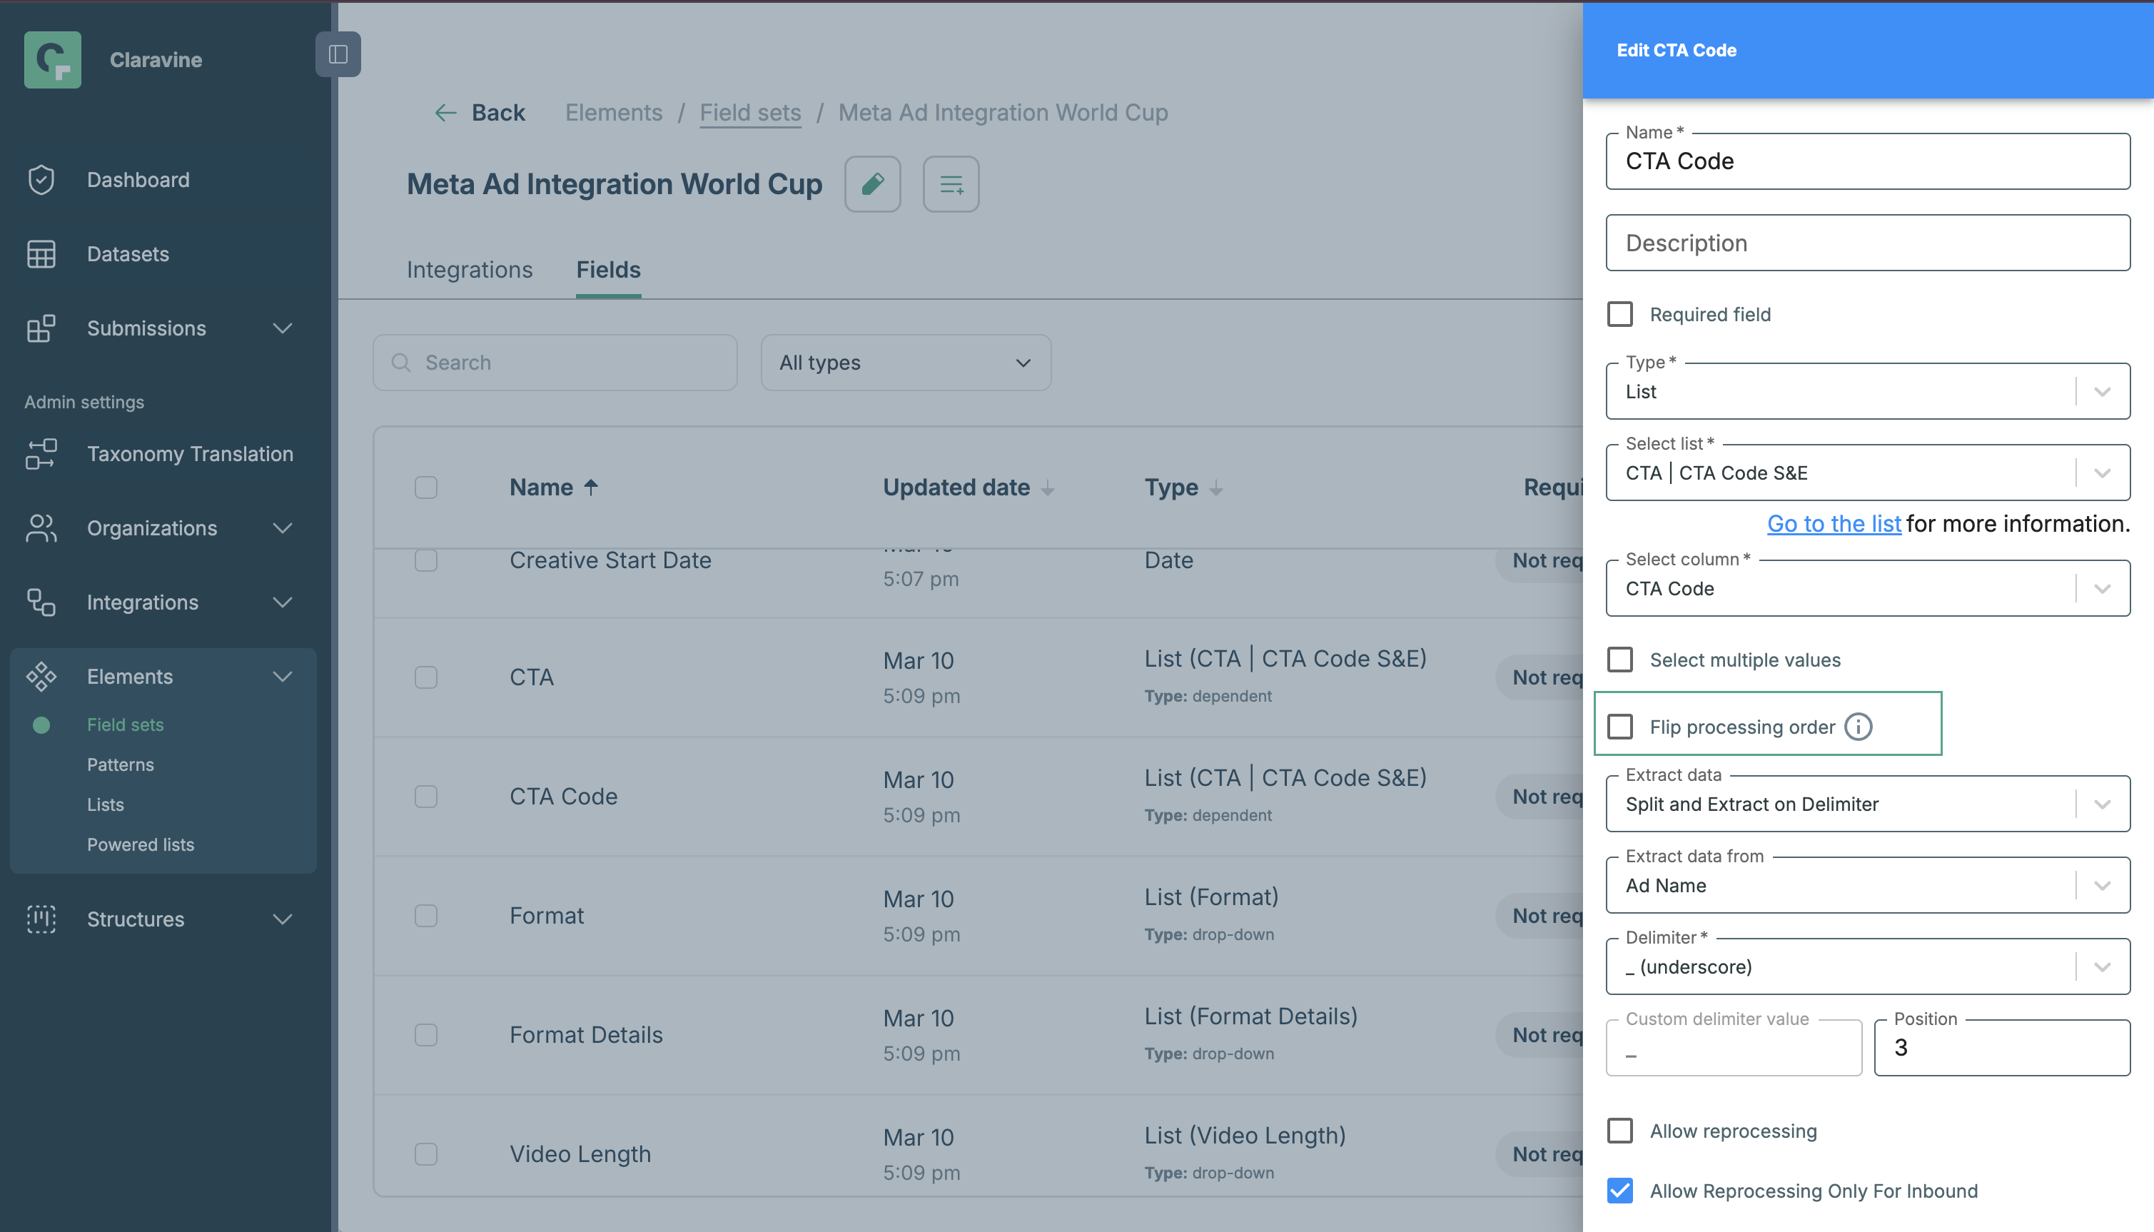Uncheck Allow Reprocessing Only For Inbound
This screenshot has height=1232, width=2154.
[1620, 1191]
